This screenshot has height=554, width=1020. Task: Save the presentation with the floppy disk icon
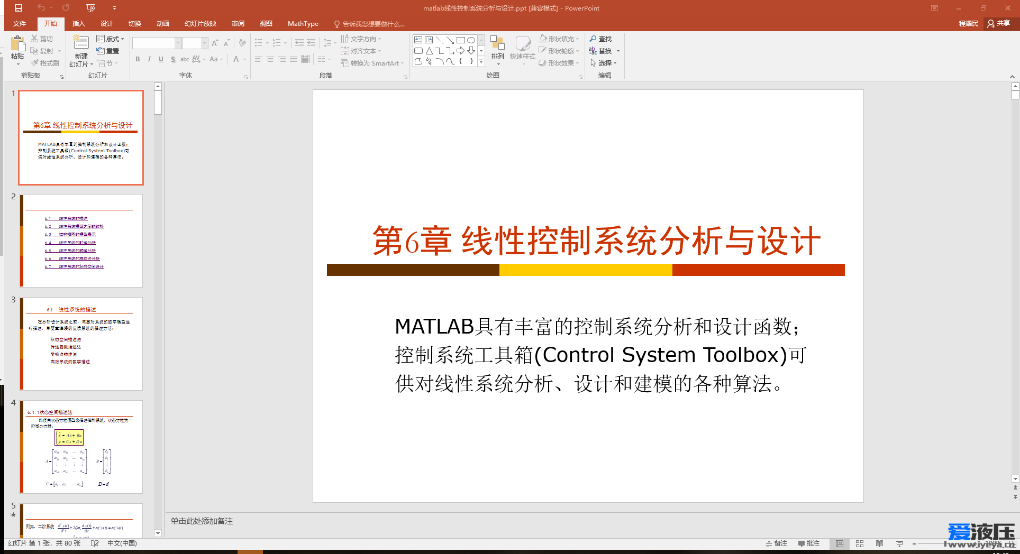pos(19,8)
